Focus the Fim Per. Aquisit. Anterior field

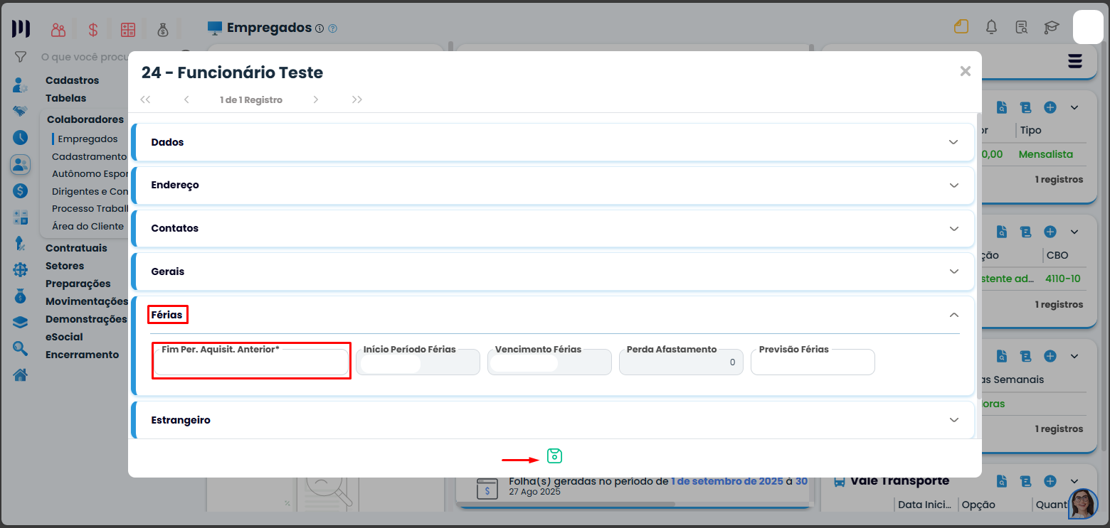coord(251,362)
